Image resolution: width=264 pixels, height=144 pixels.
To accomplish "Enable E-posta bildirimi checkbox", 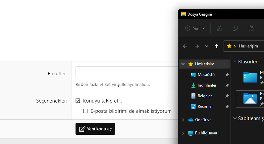I will point(85,111).
